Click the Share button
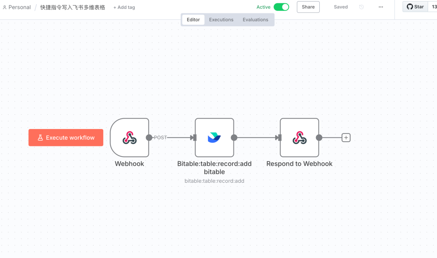This screenshot has height=258, width=437. click(308, 7)
